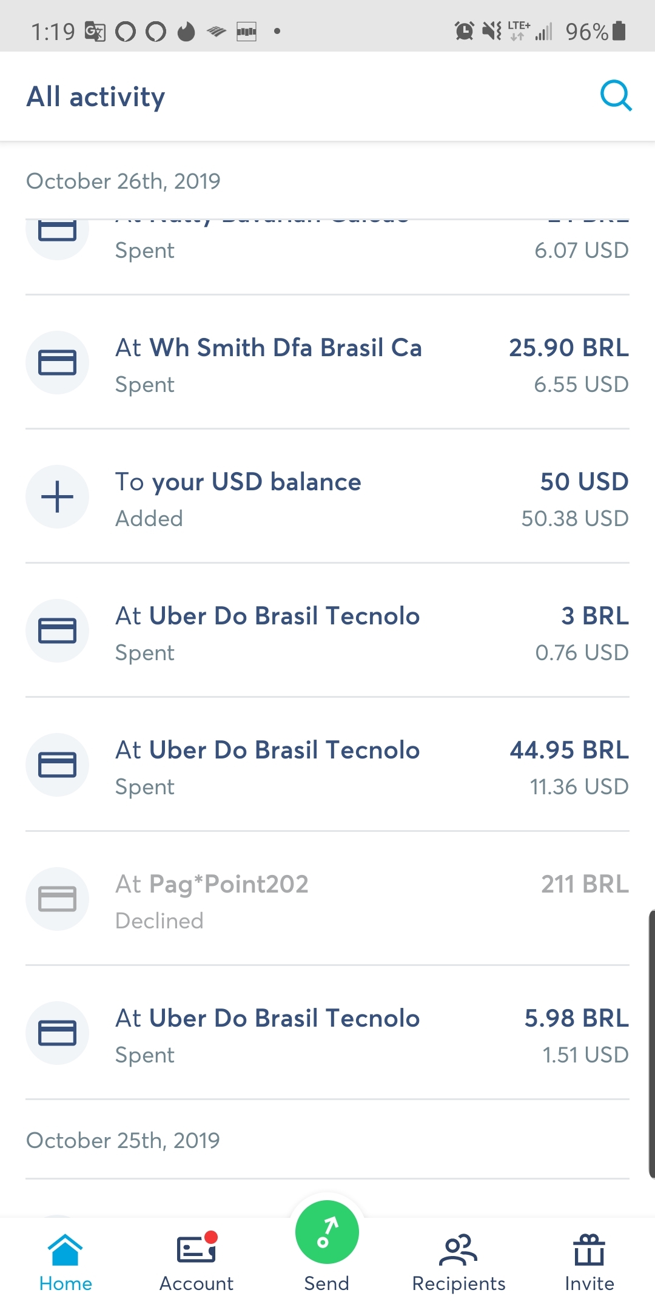655x1307 pixels.
Task: Tap the greyed card icon for declined Pag*Point202
Action: tap(57, 899)
